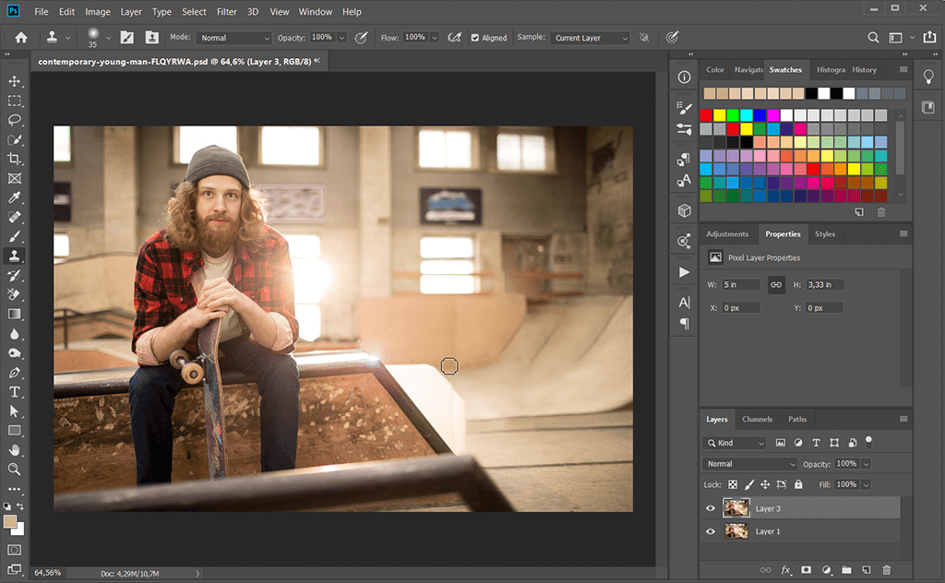The width and height of the screenshot is (945, 583).
Task: Select the Lasso tool
Action: [15, 120]
